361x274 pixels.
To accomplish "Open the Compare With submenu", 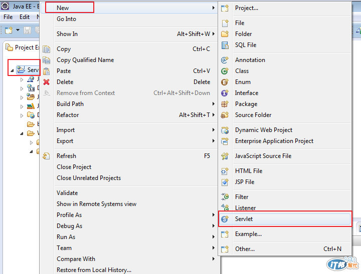I will (x=129, y=259).
